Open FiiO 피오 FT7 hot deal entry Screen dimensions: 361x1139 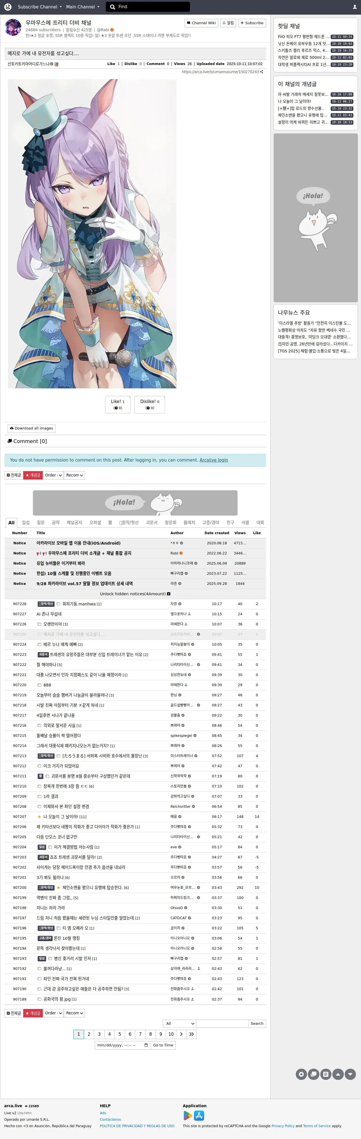pos(304,37)
